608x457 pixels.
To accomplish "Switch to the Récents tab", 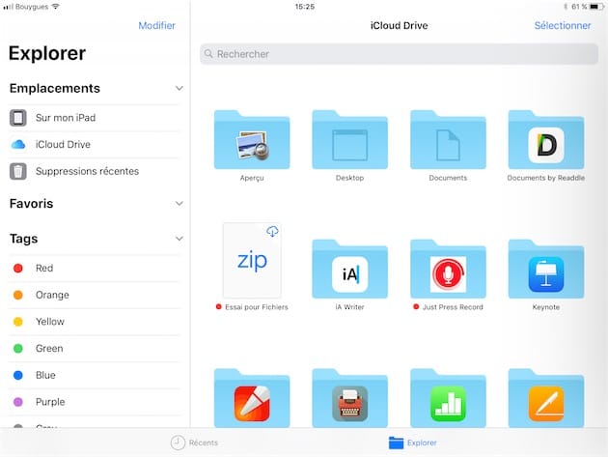I will click(194, 443).
